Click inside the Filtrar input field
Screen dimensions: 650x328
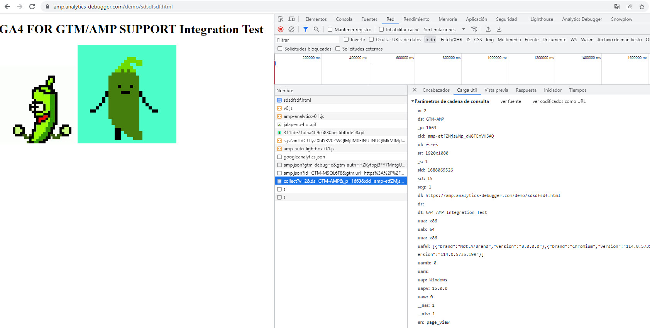coord(307,40)
